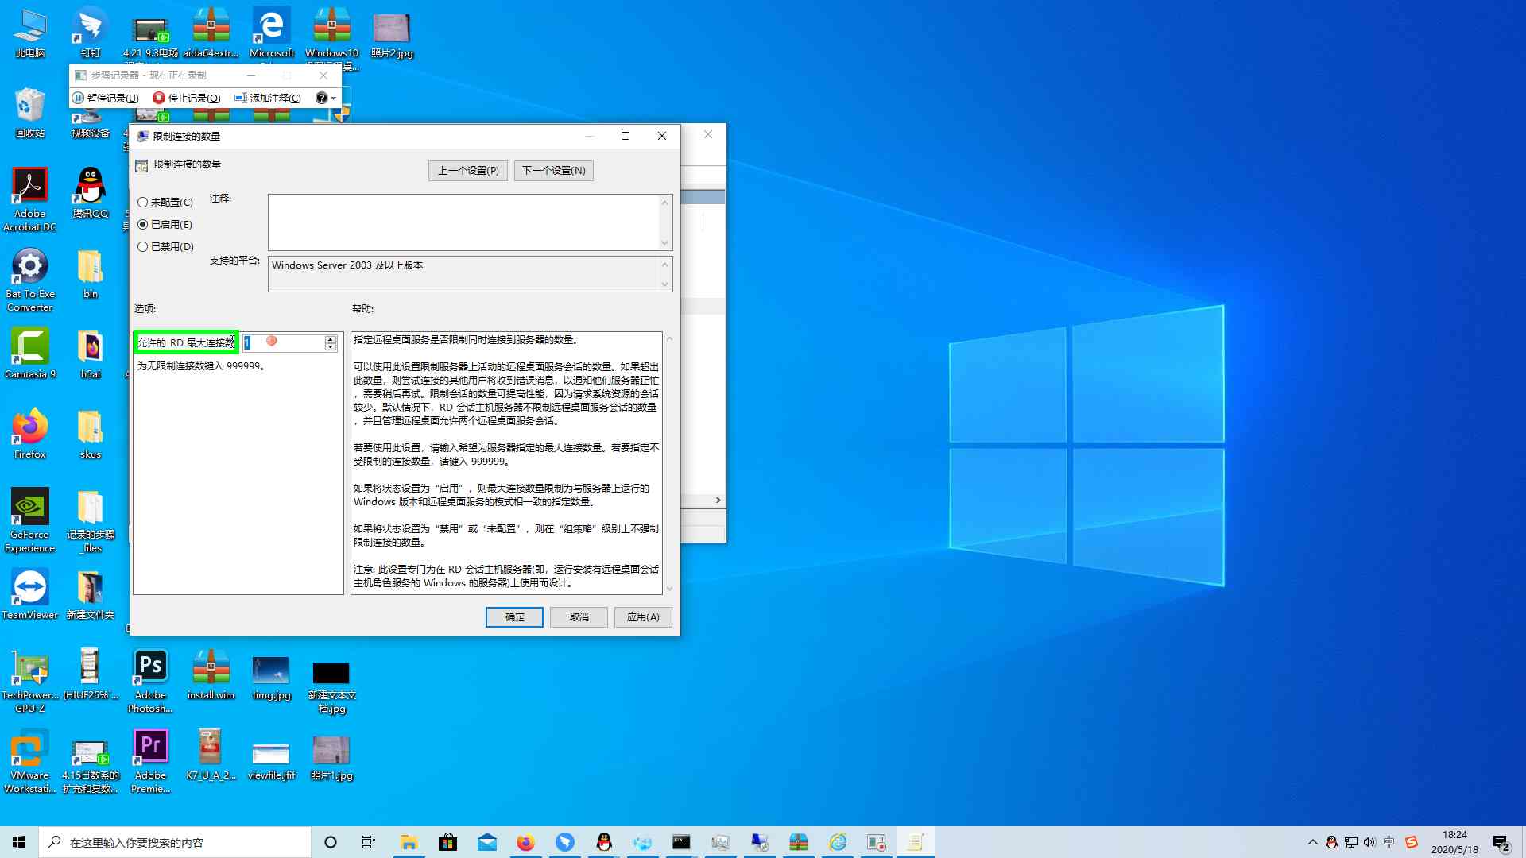Viewport: 1526px width, 858px height.
Task: Click right scroll arrow in background window
Action: tap(718, 500)
